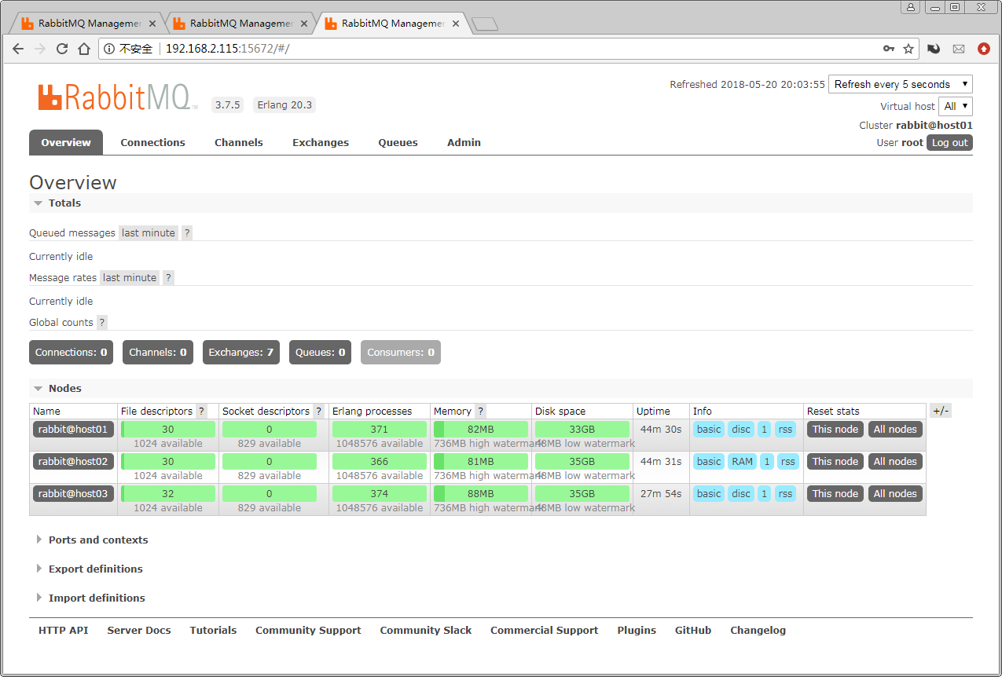Open a new browser tab

pyautogui.click(x=485, y=24)
